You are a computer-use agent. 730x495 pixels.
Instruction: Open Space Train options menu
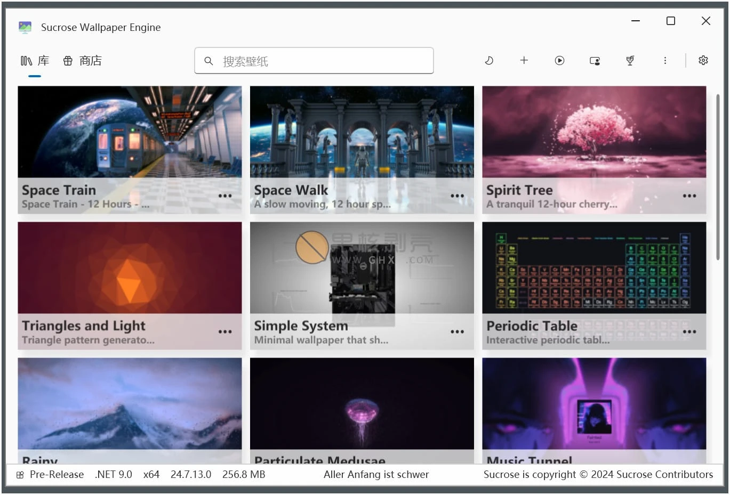pos(225,196)
